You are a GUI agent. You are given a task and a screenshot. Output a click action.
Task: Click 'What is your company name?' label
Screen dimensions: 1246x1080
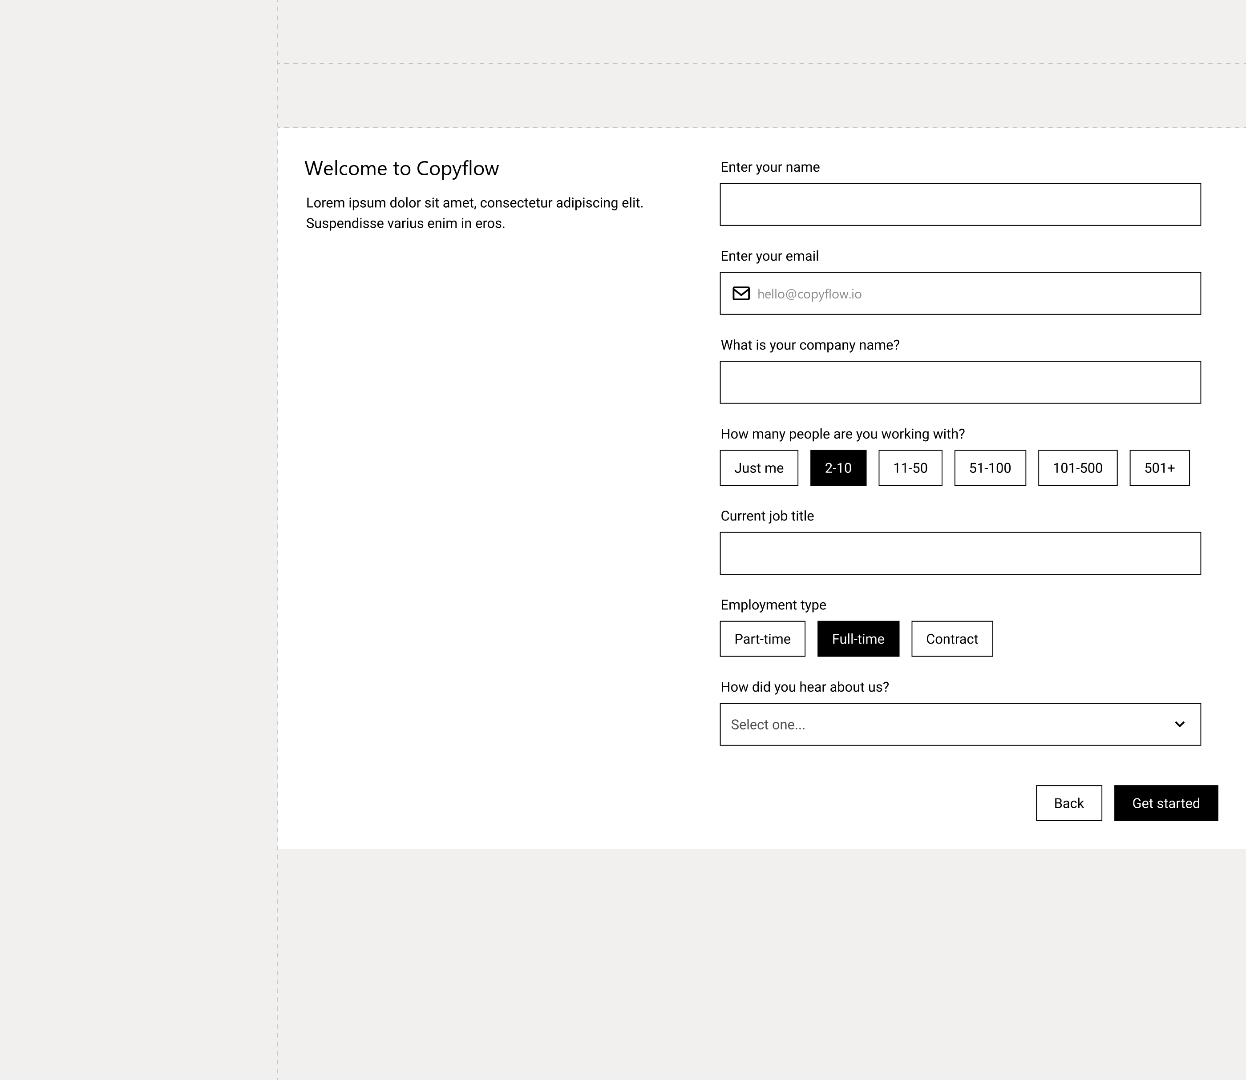[809, 345]
